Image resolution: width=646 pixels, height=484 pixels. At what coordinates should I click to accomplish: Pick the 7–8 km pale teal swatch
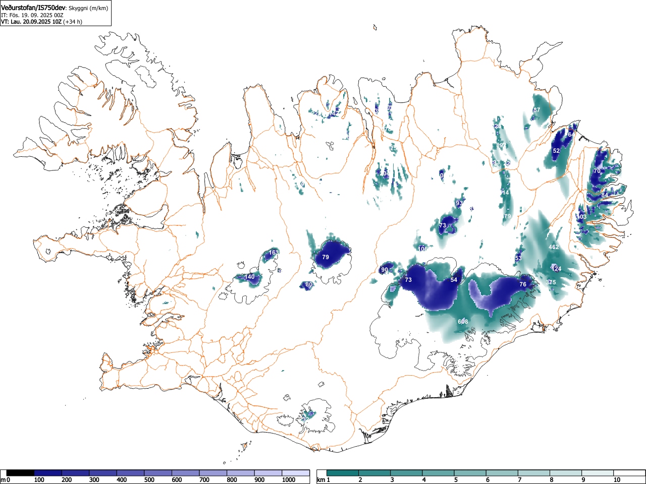[x=533, y=473]
